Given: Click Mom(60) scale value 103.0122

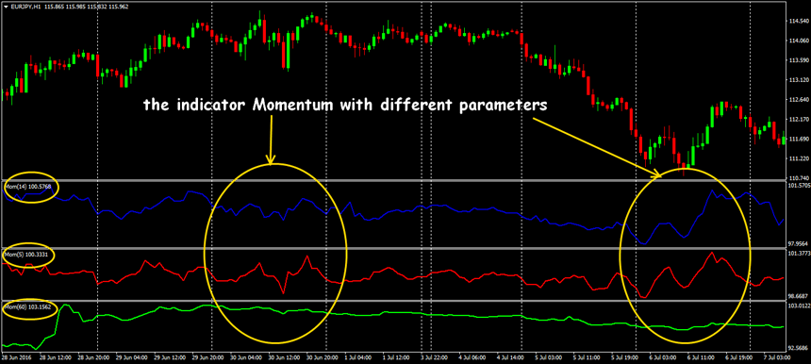Looking at the screenshot, I should coord(799,306).
